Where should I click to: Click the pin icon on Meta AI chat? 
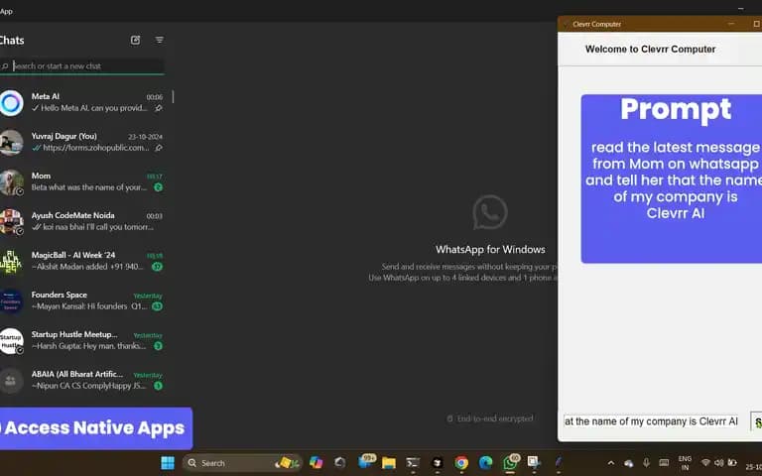click(159, 108)
